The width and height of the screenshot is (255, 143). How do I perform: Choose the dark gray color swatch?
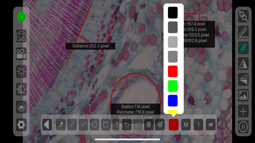[x=173, y=27]
